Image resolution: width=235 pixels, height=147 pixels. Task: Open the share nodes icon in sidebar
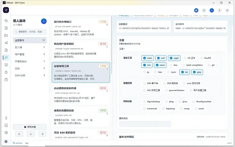(x=6, y=43)
